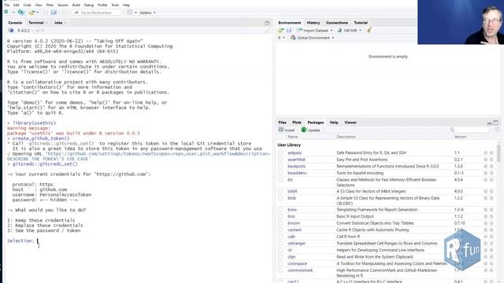Click the R logo in console header
This screenshot has height=283, width=504.
tap(11, 31)
